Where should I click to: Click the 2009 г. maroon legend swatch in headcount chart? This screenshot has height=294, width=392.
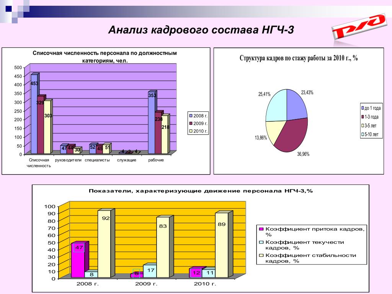pyautogui.click(x=191, y=123)
